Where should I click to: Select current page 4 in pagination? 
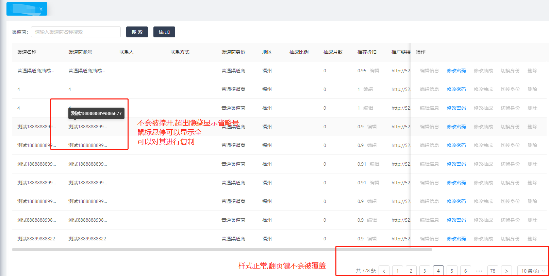tap(438, 271)
